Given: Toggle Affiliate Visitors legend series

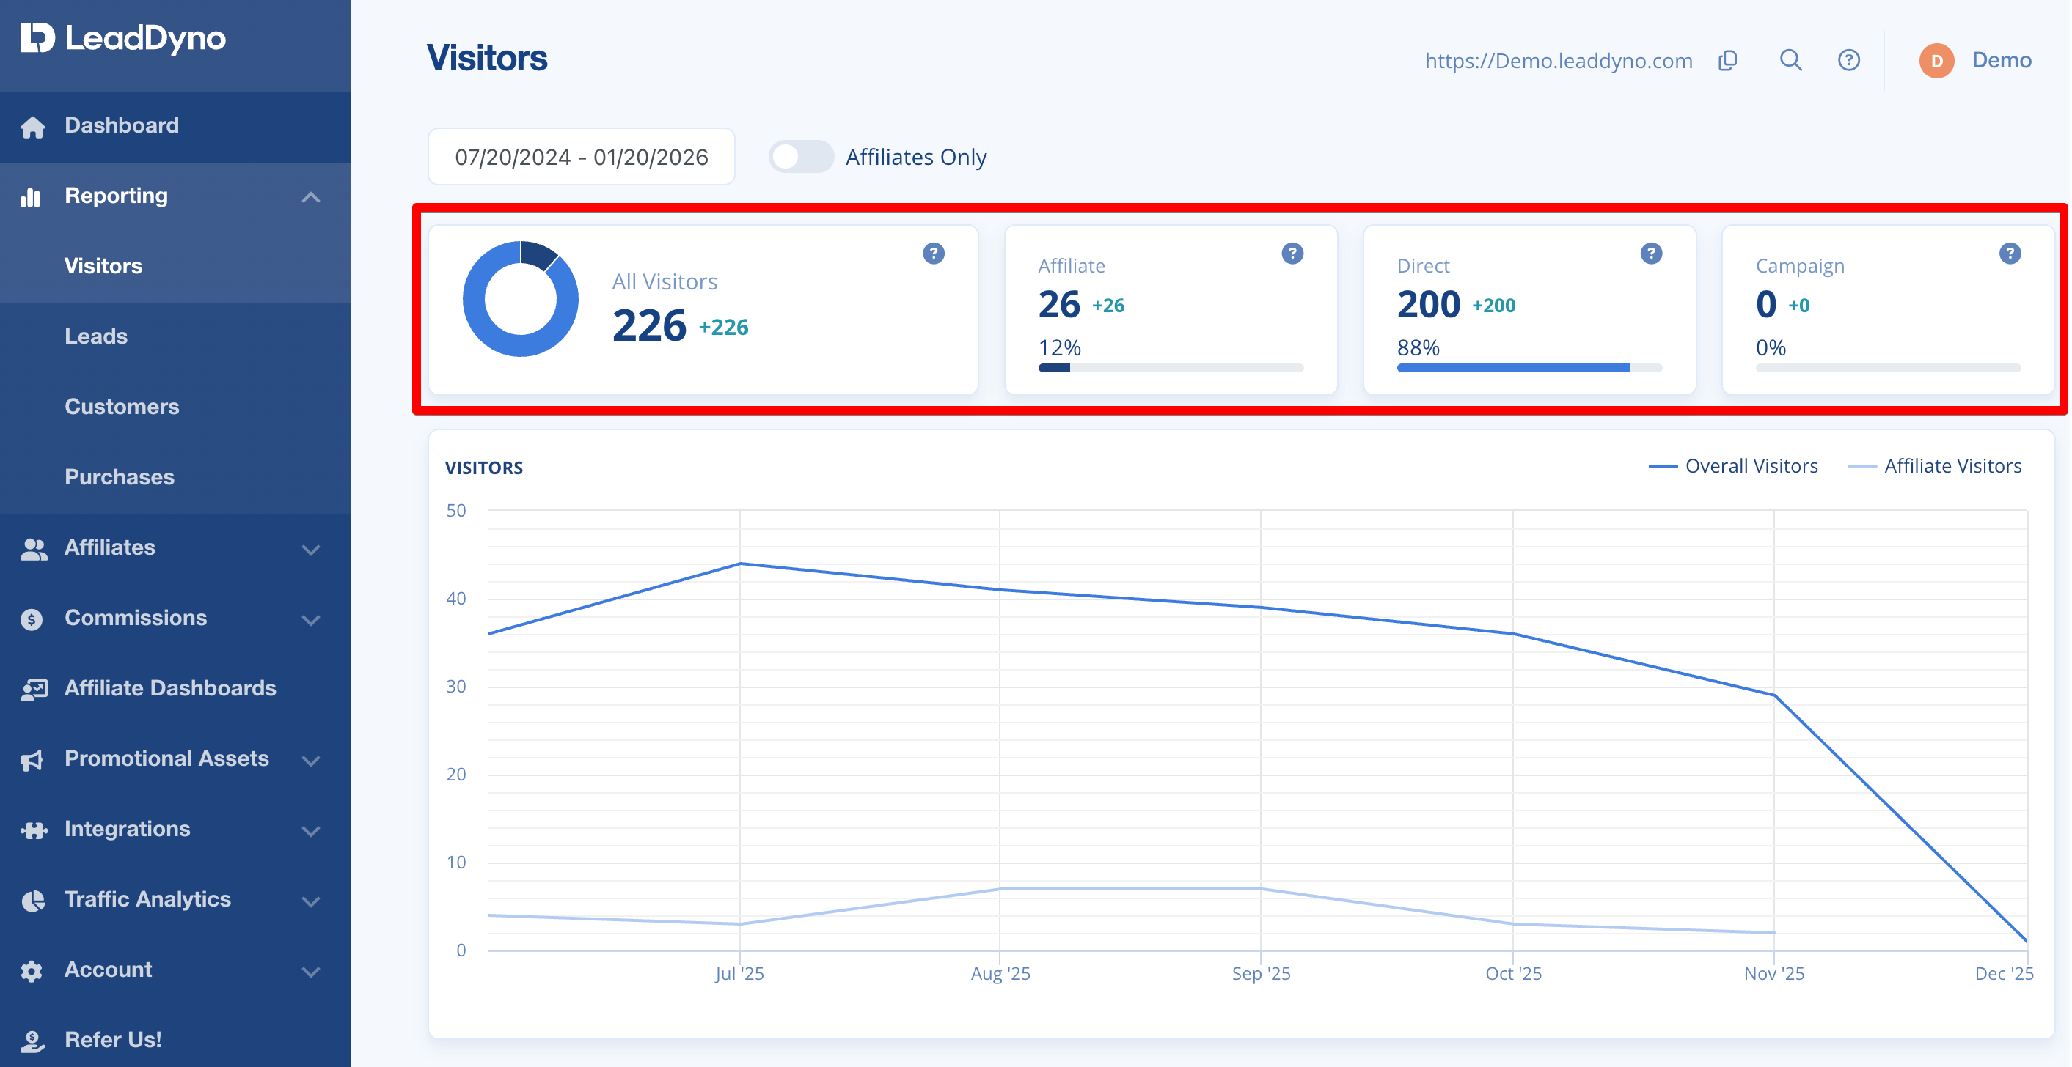Looking at the screenshot, I should pyautogui.click(x=1934, y=466).
